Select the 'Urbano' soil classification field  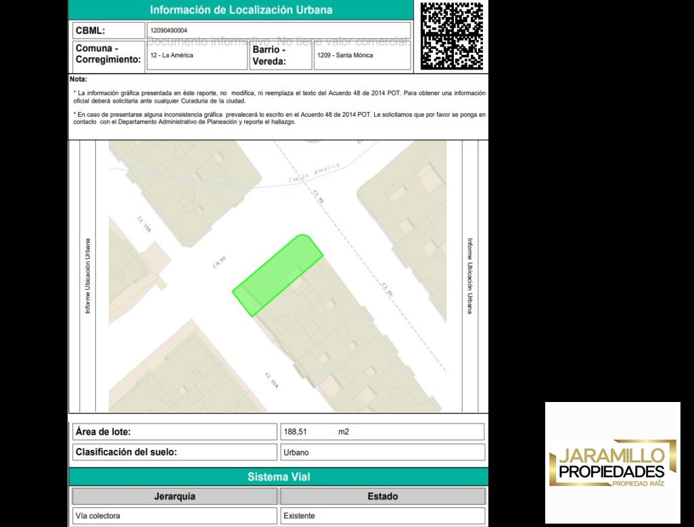pos(381,452)
